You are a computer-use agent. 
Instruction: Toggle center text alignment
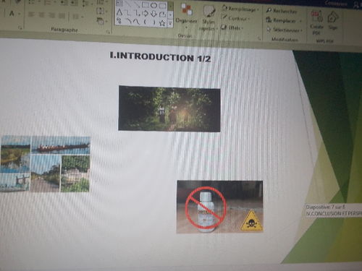point(41,15)
